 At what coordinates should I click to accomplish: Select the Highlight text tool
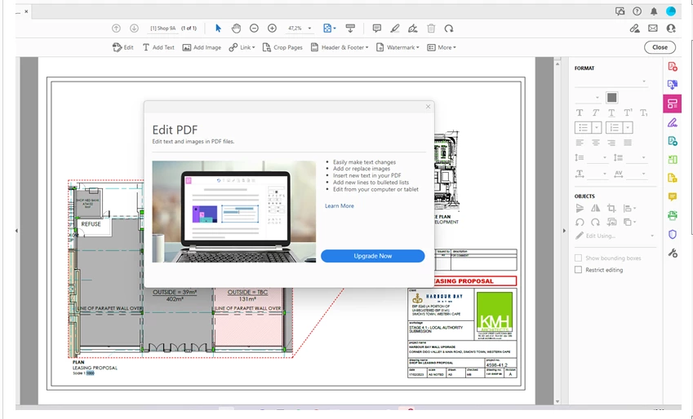(x=395, y=29)
